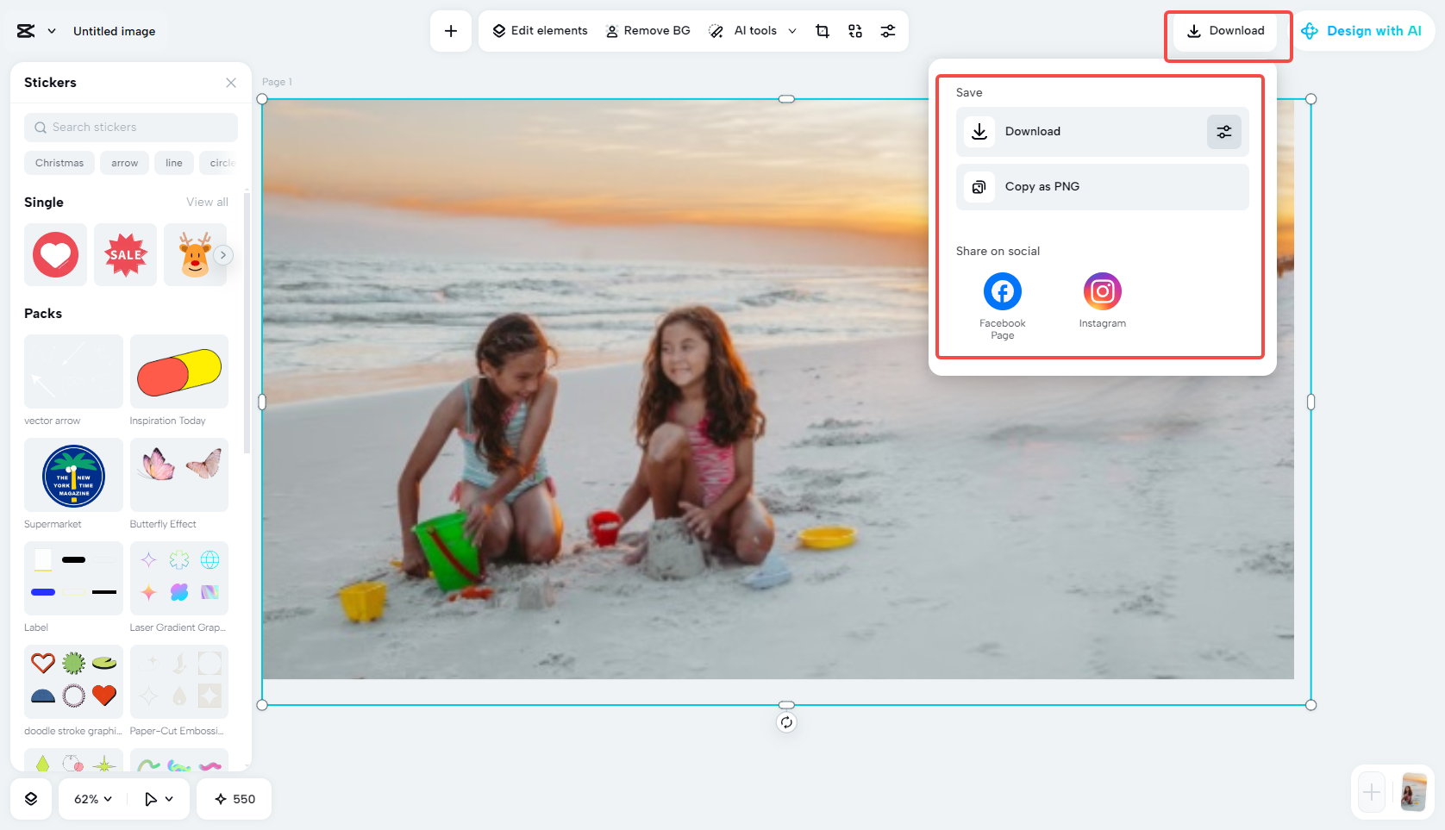Screen dimensions: 1445x830
Task: Open download settings sliders icon
Action: point(1223,132)
